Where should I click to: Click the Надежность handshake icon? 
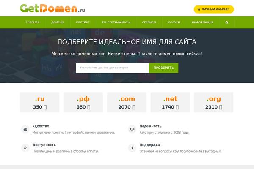[x=132, y=129]
